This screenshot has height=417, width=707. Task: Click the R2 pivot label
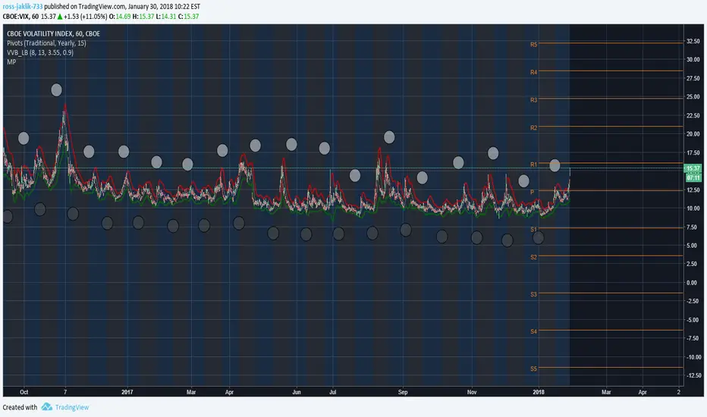point(533,128)
